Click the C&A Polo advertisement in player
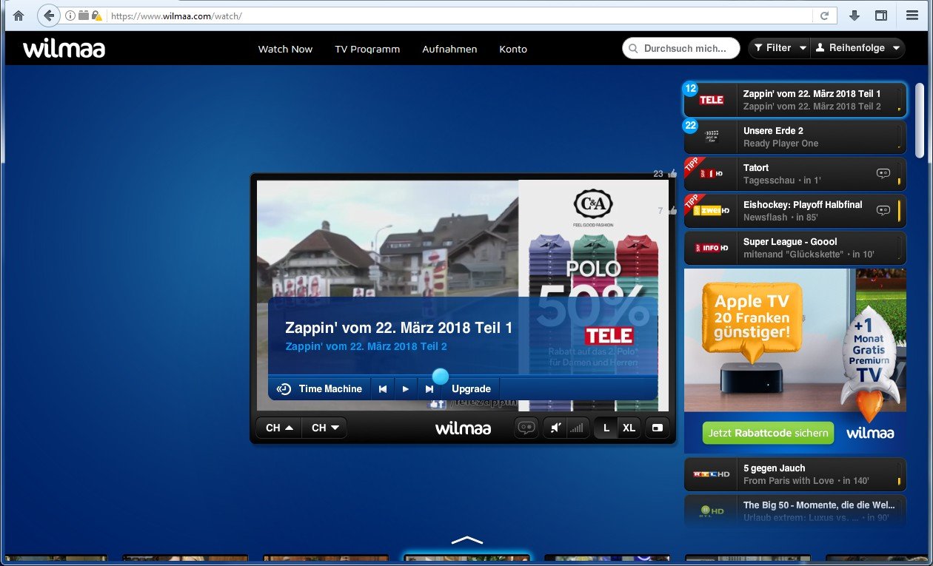 click(593, 296)
